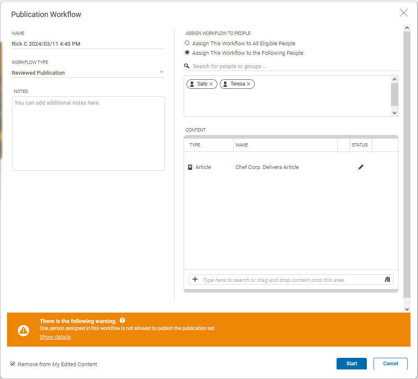Screen dimensions: 418x379
Task: Select Assign Workflow to the Following People
Action: 187,53
